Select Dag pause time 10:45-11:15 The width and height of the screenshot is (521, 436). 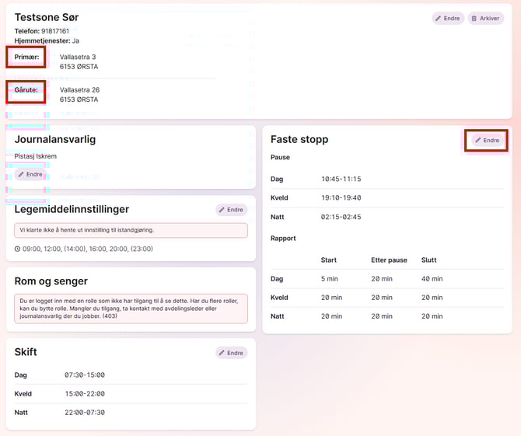[x=341, y=179]
